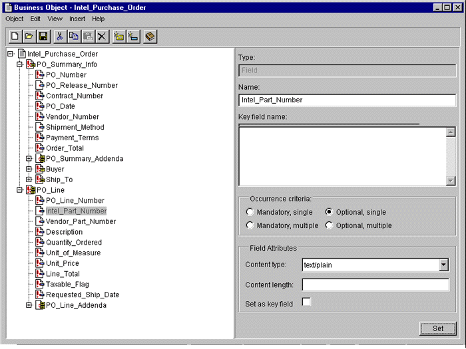
Task: Click the down arrow of key field list scrollbar
Action: pyautogui.click(x=451, y=180)
